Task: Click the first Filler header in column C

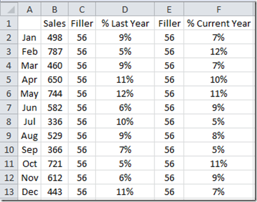Action: [82, 23]
